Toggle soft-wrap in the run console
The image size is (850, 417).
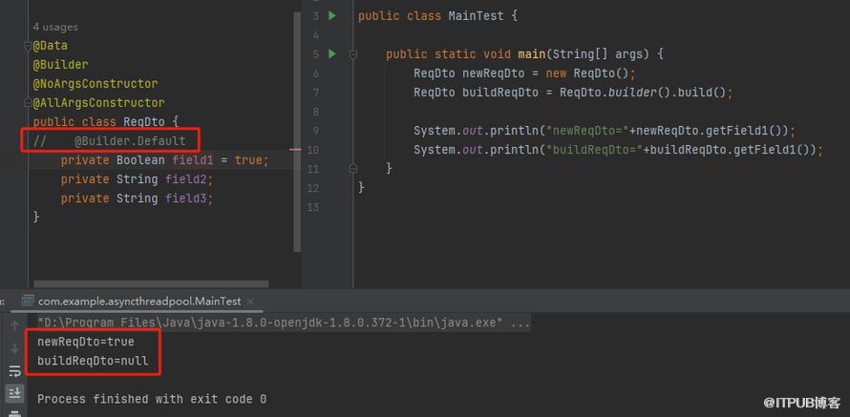15,371
